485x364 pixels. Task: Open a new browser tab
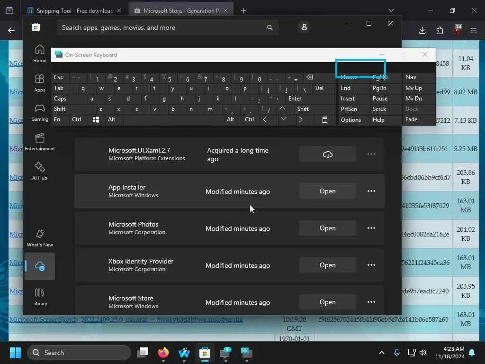click(244, 11)
